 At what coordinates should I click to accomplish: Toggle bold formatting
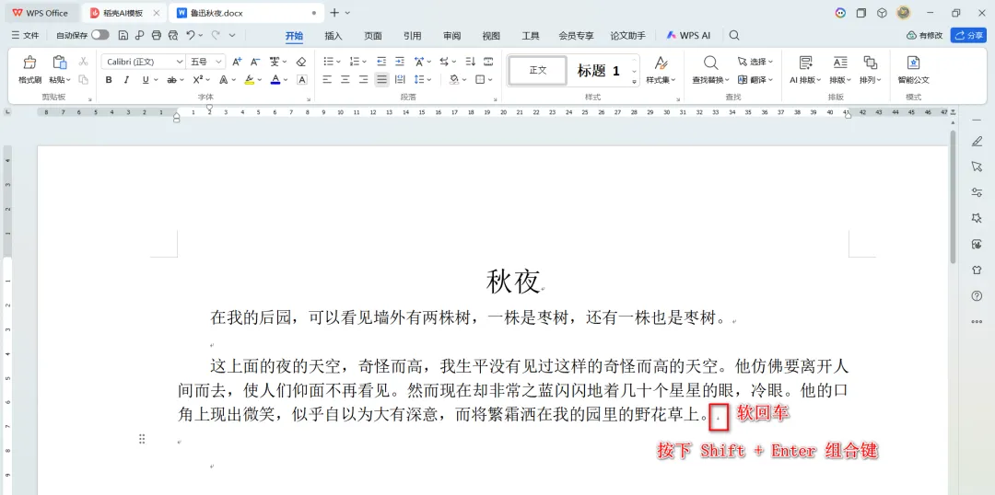coord(109,80)
